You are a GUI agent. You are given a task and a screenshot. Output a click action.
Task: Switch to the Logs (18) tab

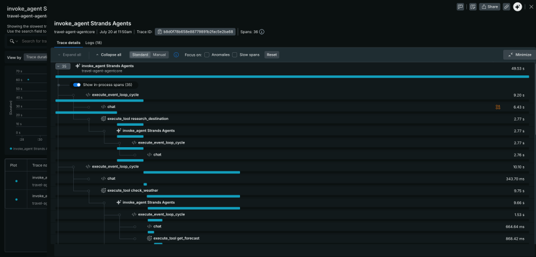(x=94, y=43)
